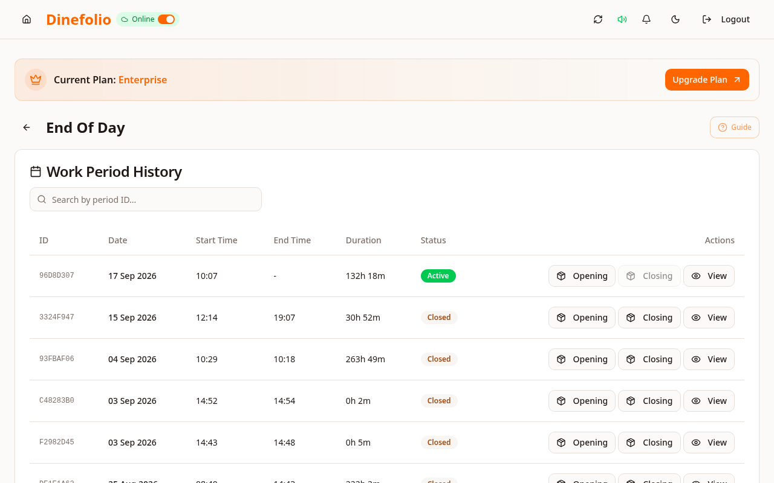Switch to dark mode moon icon
The image size is (774, 483).
click(675, 19)
